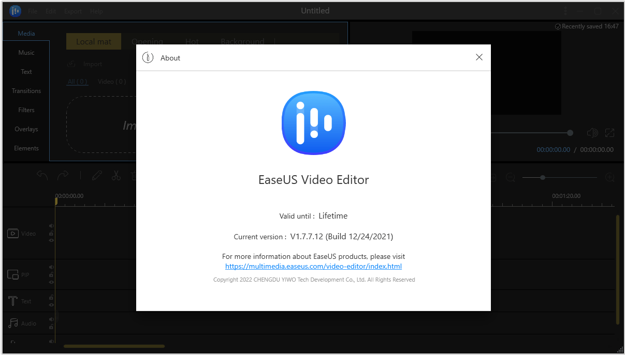Hide the PIP track with eye icon
Screen dimensions: 625x355
(x=51, y=282)
